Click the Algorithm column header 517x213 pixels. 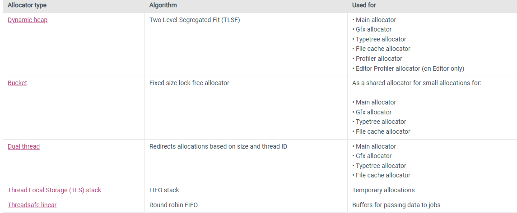[163, 5]
